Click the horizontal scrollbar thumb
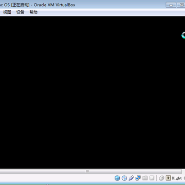Screen dimensions: 185x185 [x=90, y=172]
